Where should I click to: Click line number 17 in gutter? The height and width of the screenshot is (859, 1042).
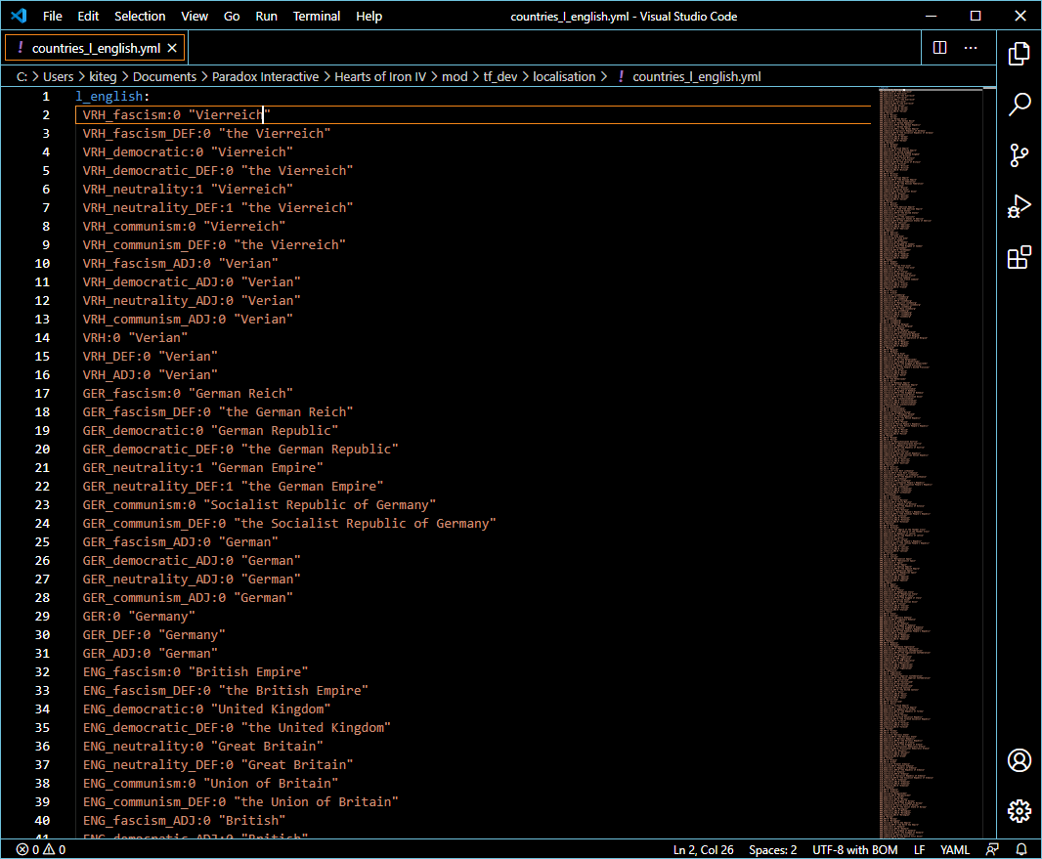(x=42, y=393)
